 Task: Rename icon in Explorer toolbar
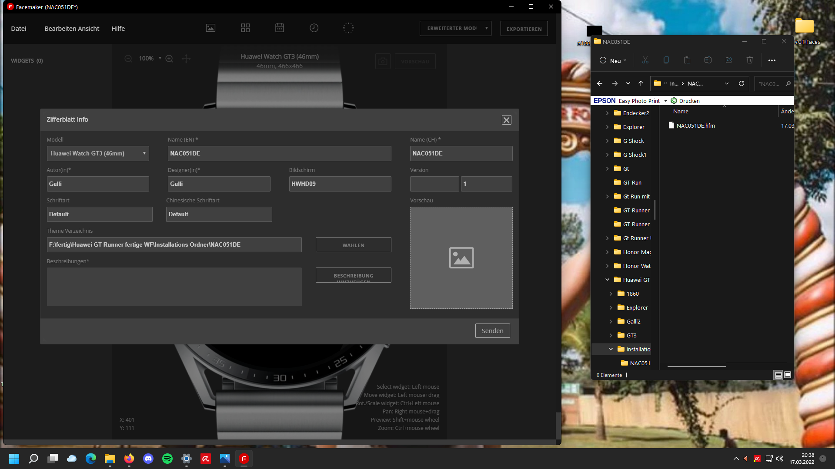coord(708,60)
